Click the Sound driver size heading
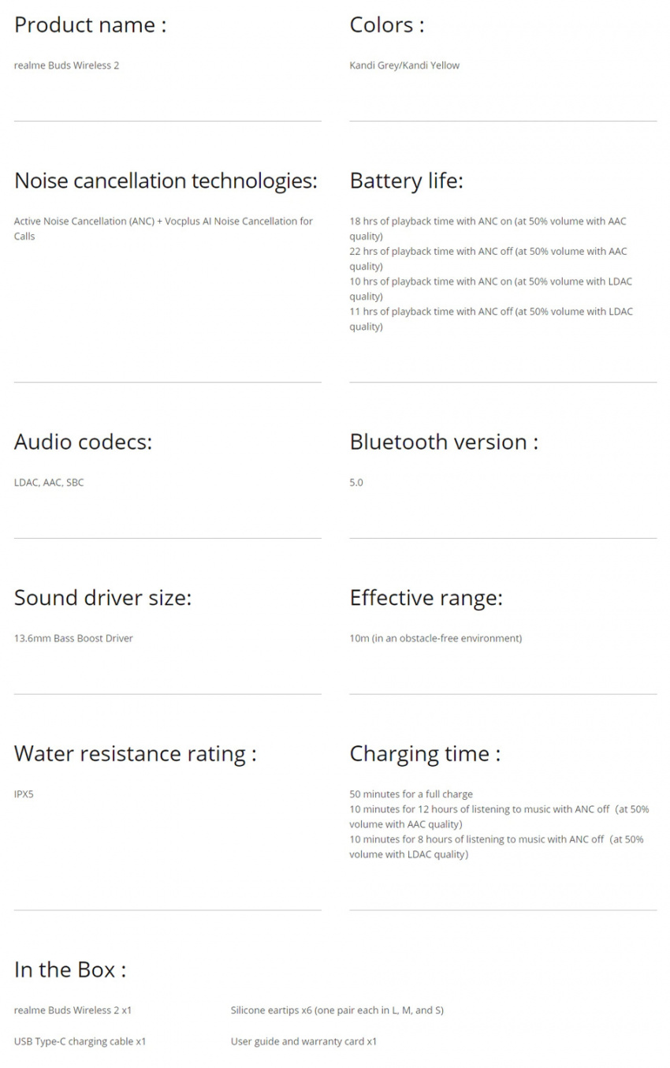 point(102,598)
